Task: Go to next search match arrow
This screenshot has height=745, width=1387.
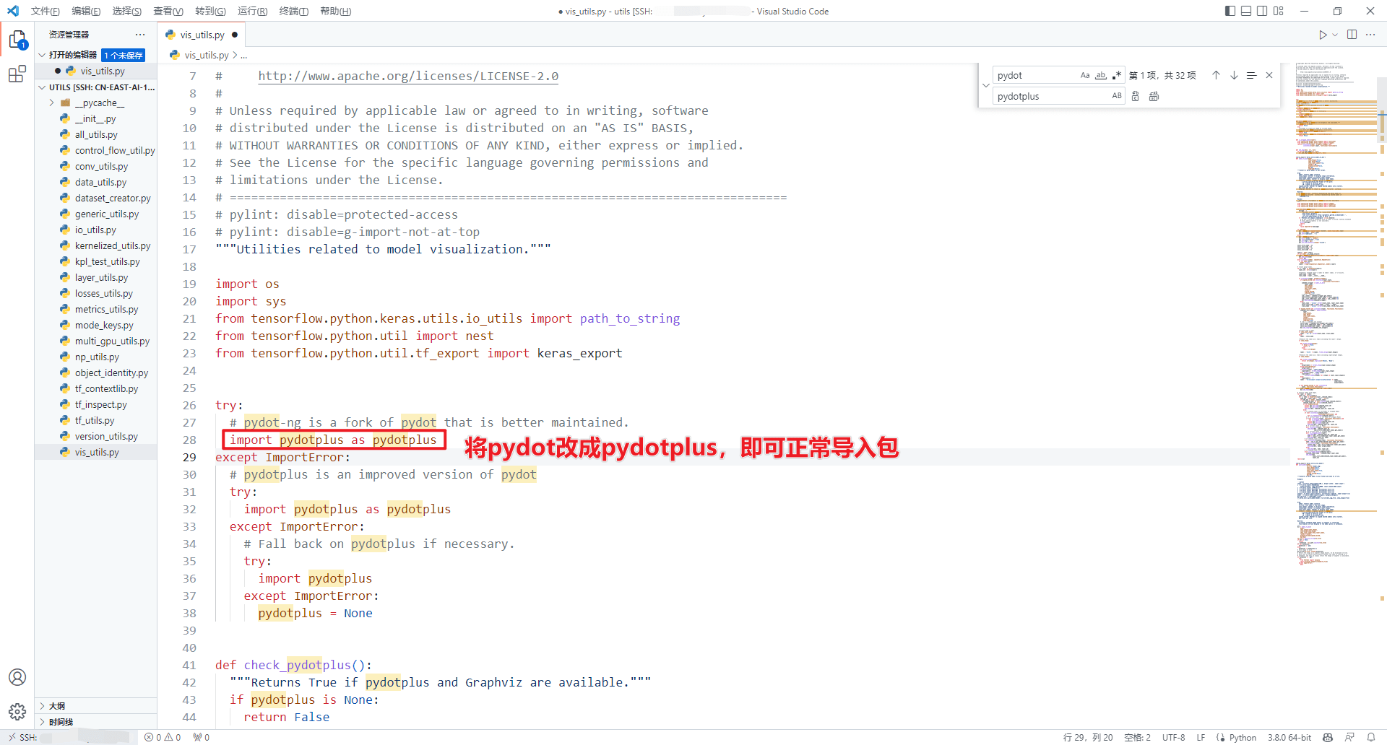Action: [1234, 75]
